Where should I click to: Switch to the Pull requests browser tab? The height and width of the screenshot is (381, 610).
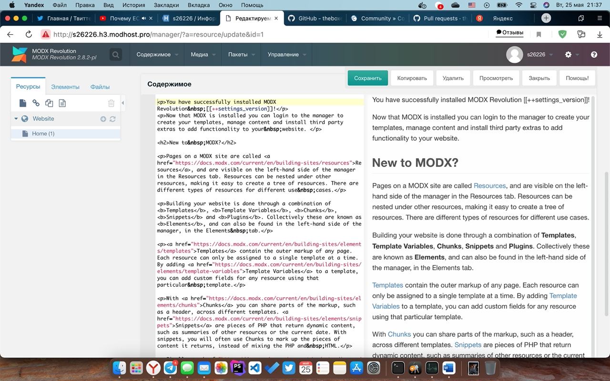440,18
